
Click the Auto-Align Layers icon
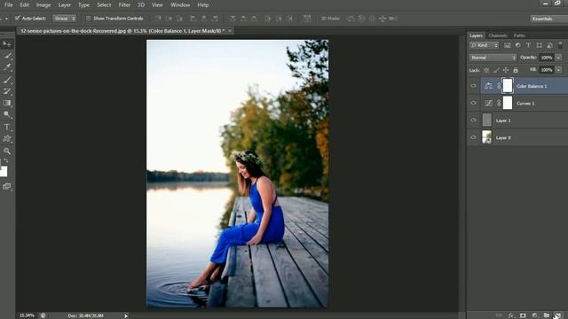point(307,19)
